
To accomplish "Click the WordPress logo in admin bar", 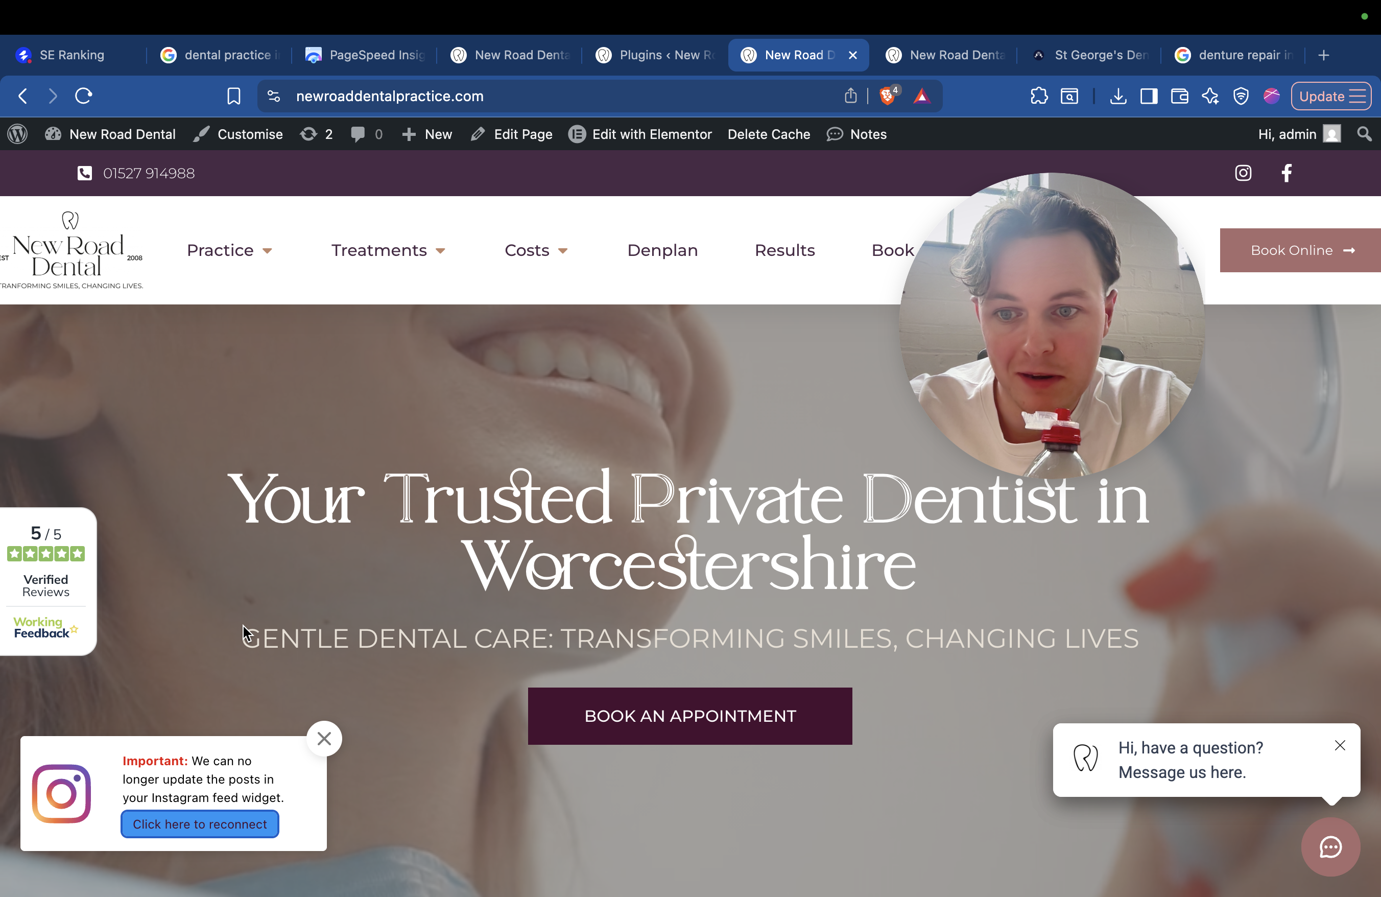I will 17,134.
